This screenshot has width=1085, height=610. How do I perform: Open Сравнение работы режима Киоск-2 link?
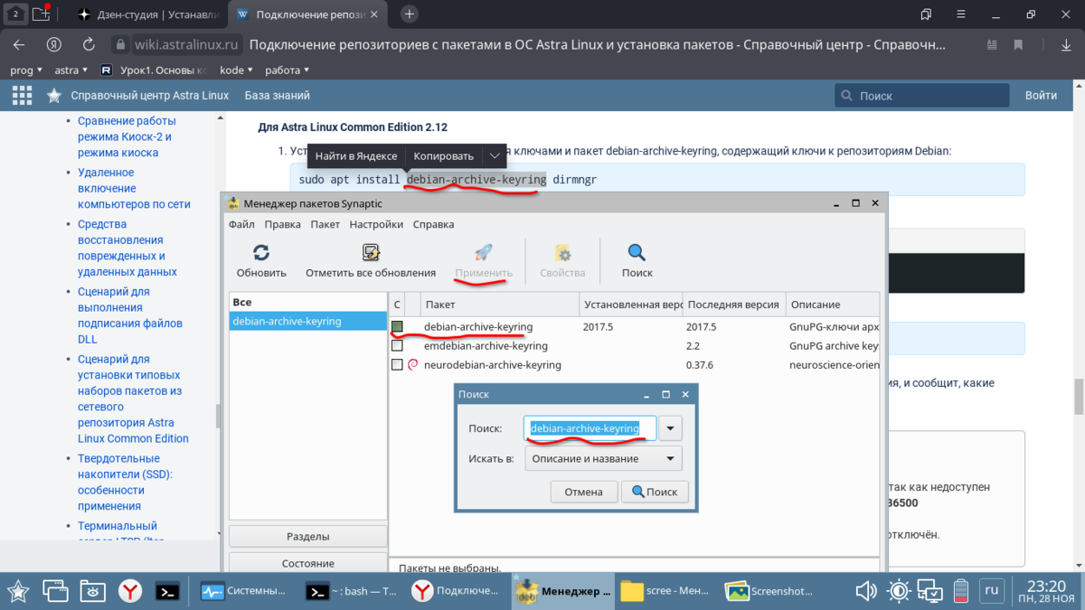(x=127, y=136)
